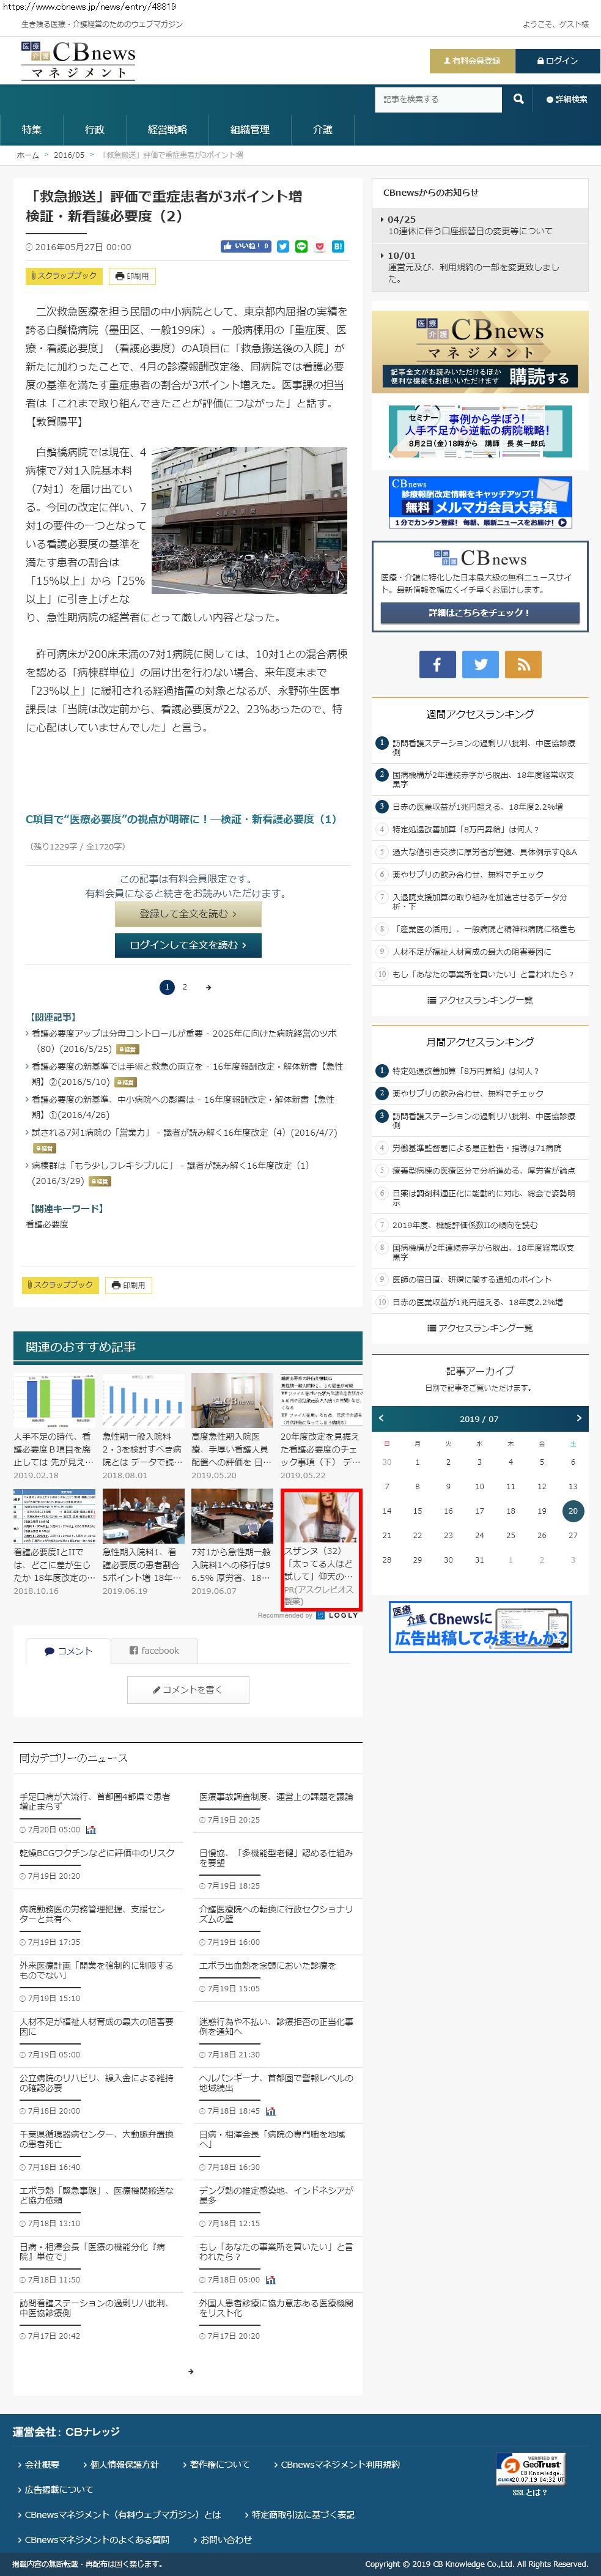Save article with Pocket icon
The height and width of the screenshot is (2576, 601).
click(x=320, y=246)
